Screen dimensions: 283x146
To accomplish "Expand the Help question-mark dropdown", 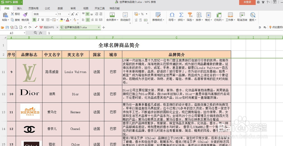I will (x=270, y=2).
